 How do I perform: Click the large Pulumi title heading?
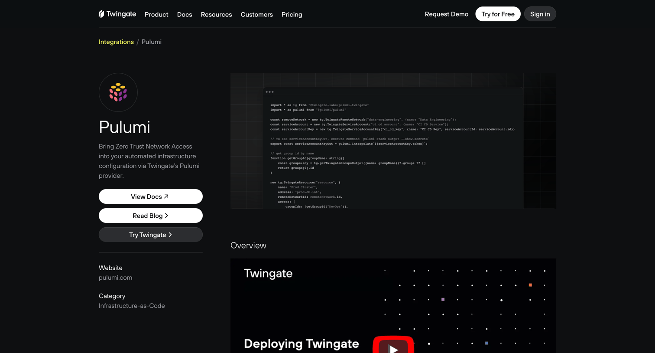tap(124, 127)
